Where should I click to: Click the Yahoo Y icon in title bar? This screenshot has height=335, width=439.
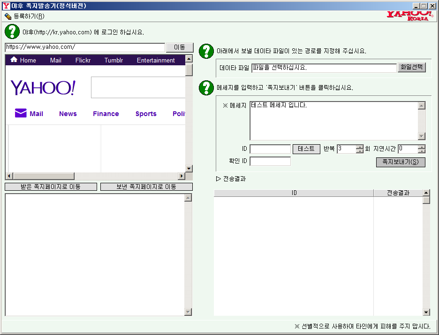pos(6,6)
